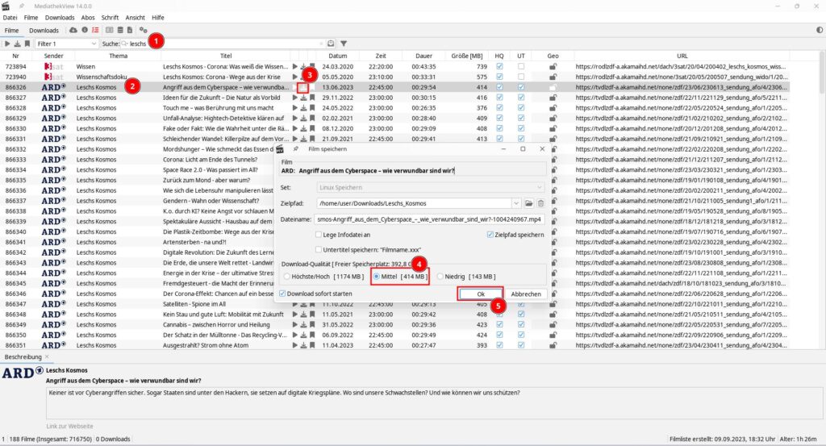Clear saved target paths with trash icon
The height and width of the screenshot is (446, 826).
[x=540, y=203]
